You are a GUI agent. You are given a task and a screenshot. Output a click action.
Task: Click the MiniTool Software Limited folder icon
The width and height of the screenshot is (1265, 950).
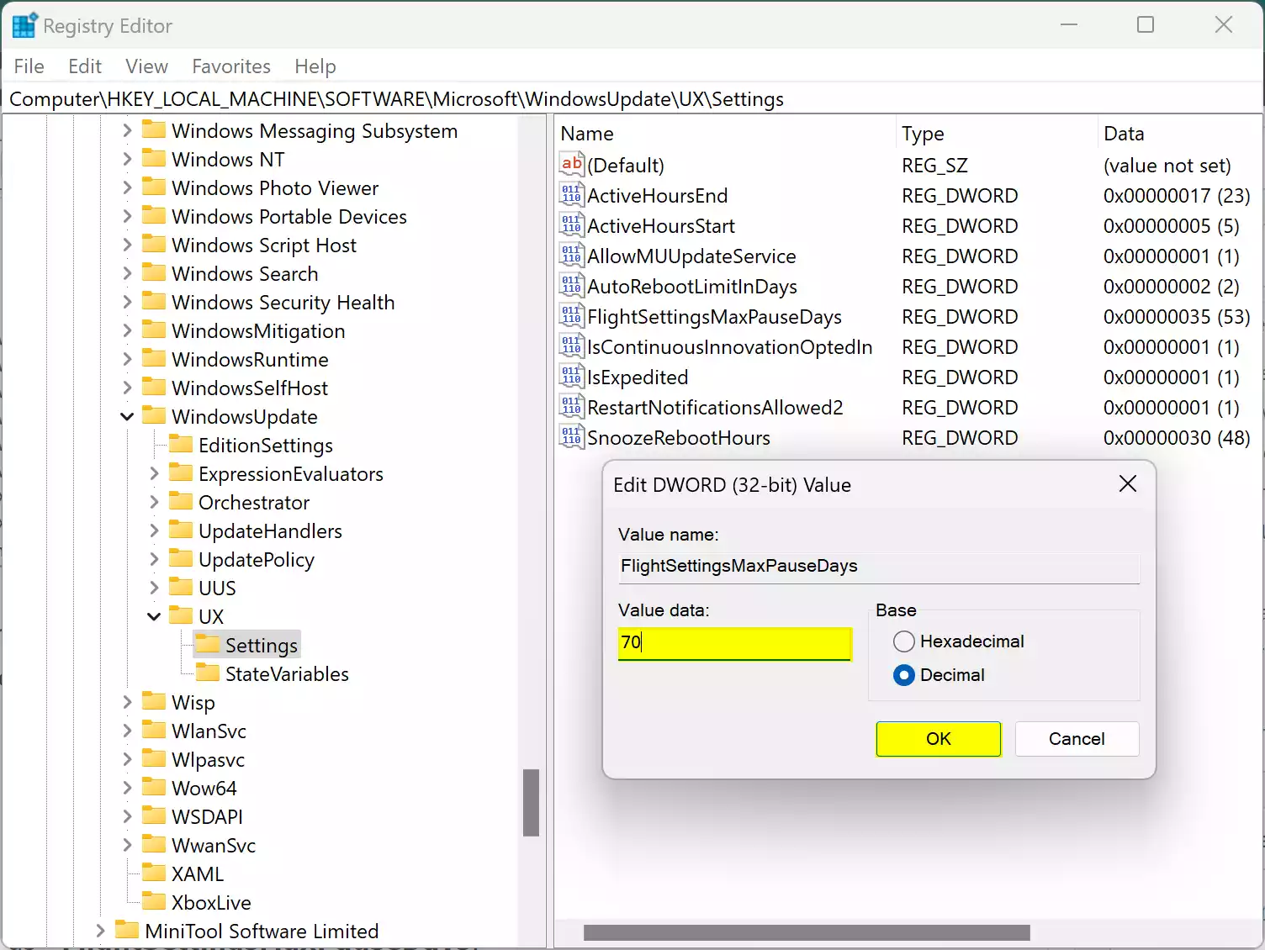[x=127, y=930]
